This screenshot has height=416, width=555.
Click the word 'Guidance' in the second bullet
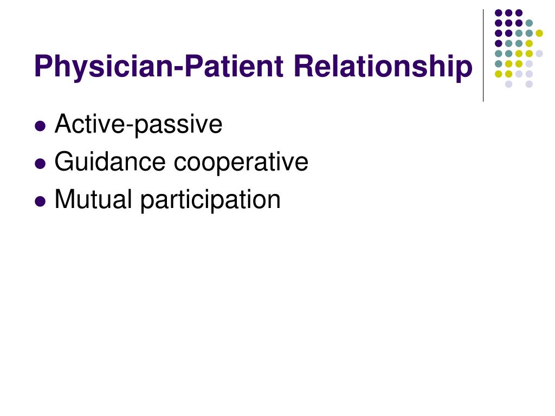(110, 161)
